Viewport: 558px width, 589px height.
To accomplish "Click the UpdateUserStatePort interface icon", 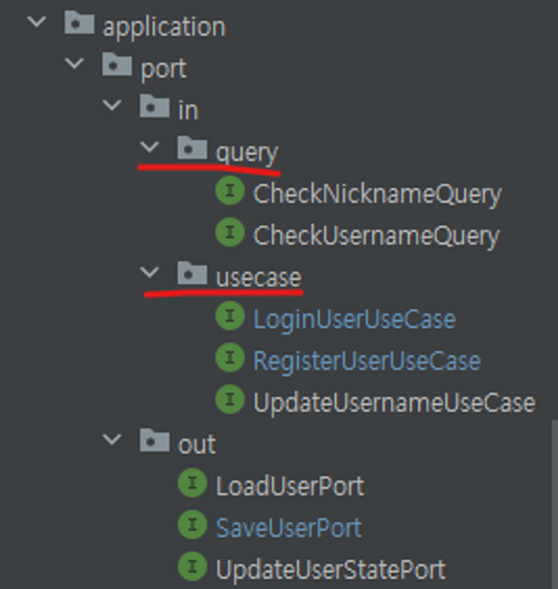I will (x=192, y=566).
